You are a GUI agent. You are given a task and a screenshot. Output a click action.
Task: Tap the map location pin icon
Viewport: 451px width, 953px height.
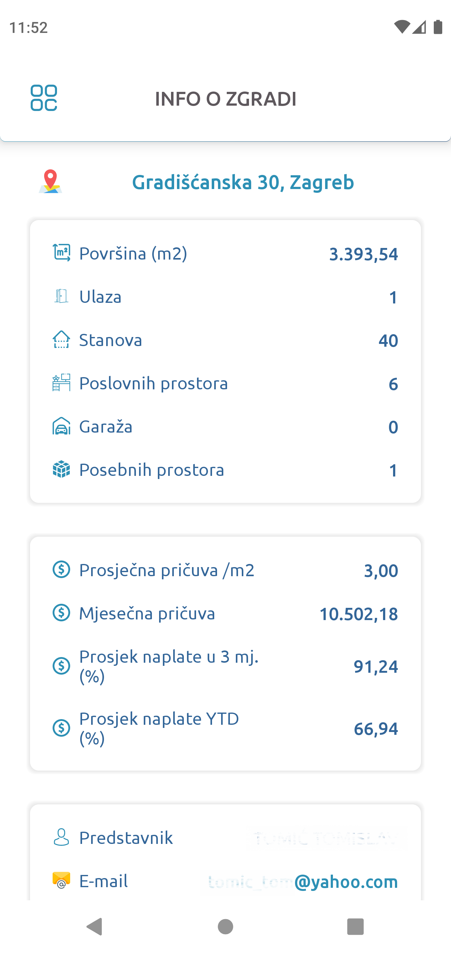tap(50, 181)
